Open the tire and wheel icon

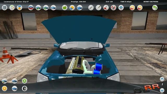(x=25, y=89)
